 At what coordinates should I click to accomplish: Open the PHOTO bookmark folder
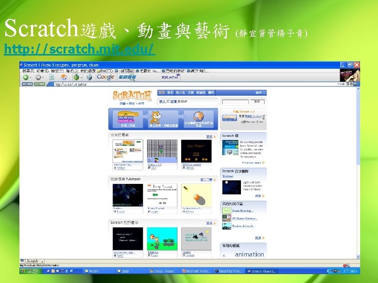[105, 71]
